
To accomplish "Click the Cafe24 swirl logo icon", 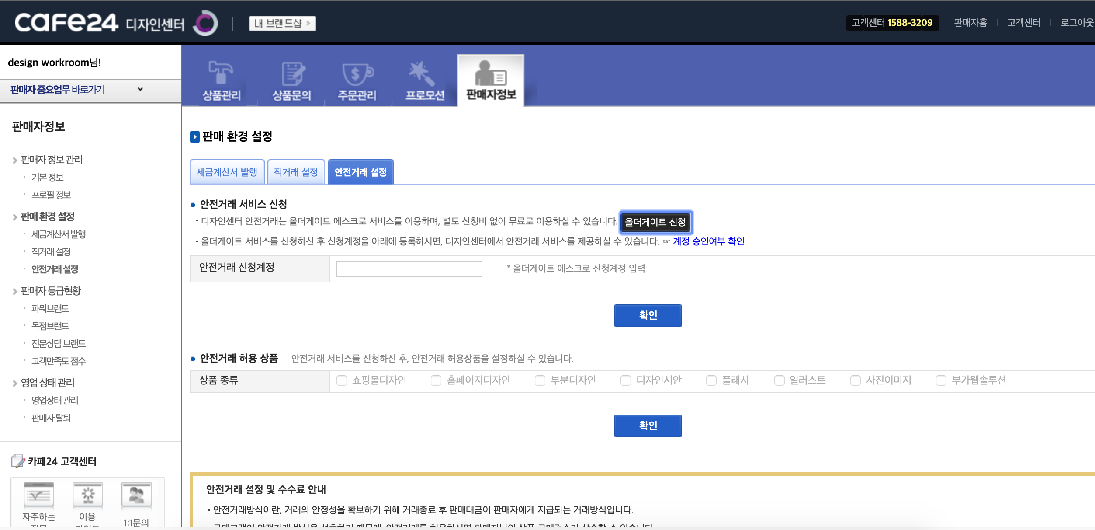I will 205,23.
